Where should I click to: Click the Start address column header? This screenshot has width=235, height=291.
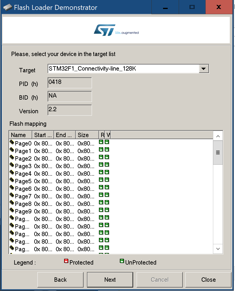click(43, 135)
